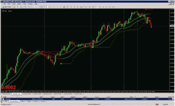The image size is (175, 106).
Task: Select the active M30 timeframe button
Action: 96,7
